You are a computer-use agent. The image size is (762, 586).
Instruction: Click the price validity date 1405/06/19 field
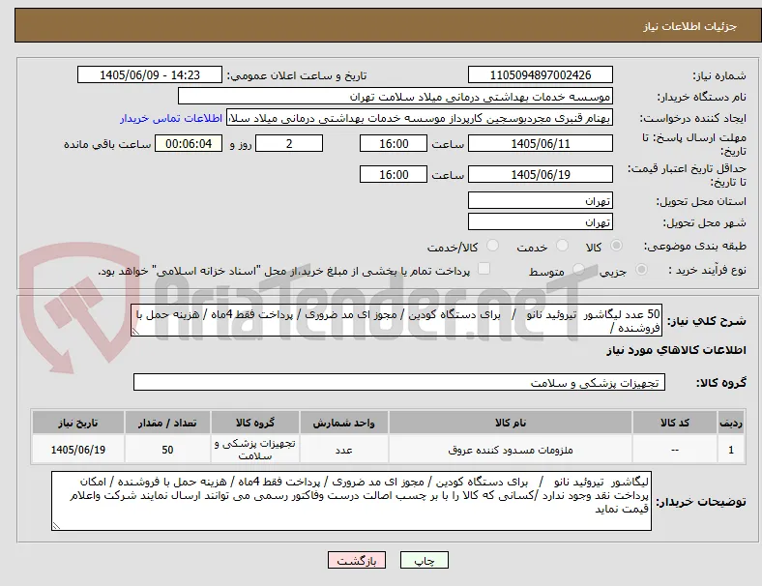[540, 174]
